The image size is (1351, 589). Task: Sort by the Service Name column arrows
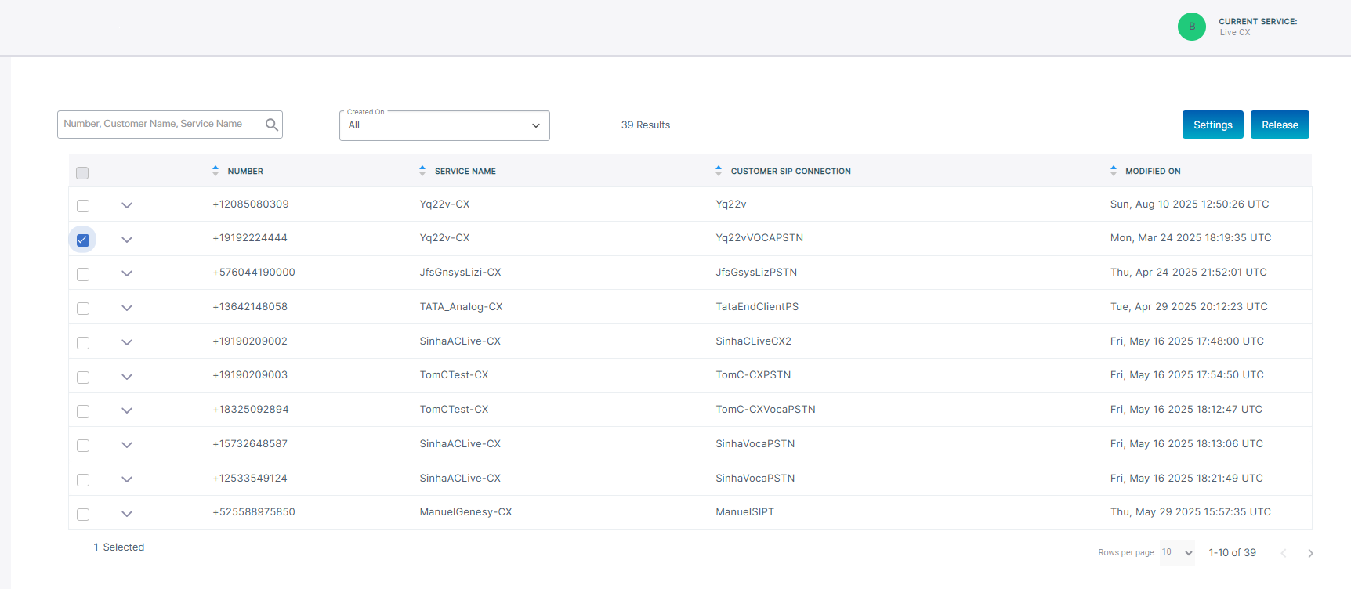[x=422, y=171]
